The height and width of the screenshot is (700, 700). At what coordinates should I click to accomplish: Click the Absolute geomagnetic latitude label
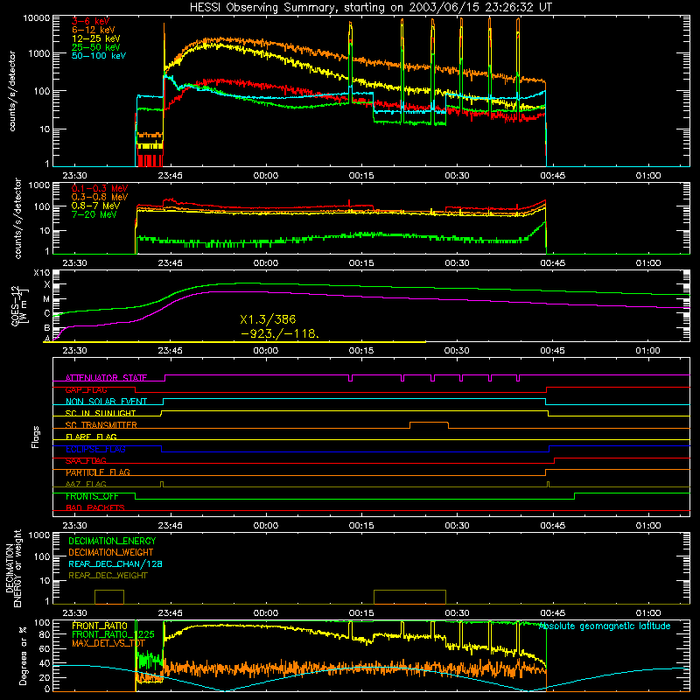(x=605, y=626)
